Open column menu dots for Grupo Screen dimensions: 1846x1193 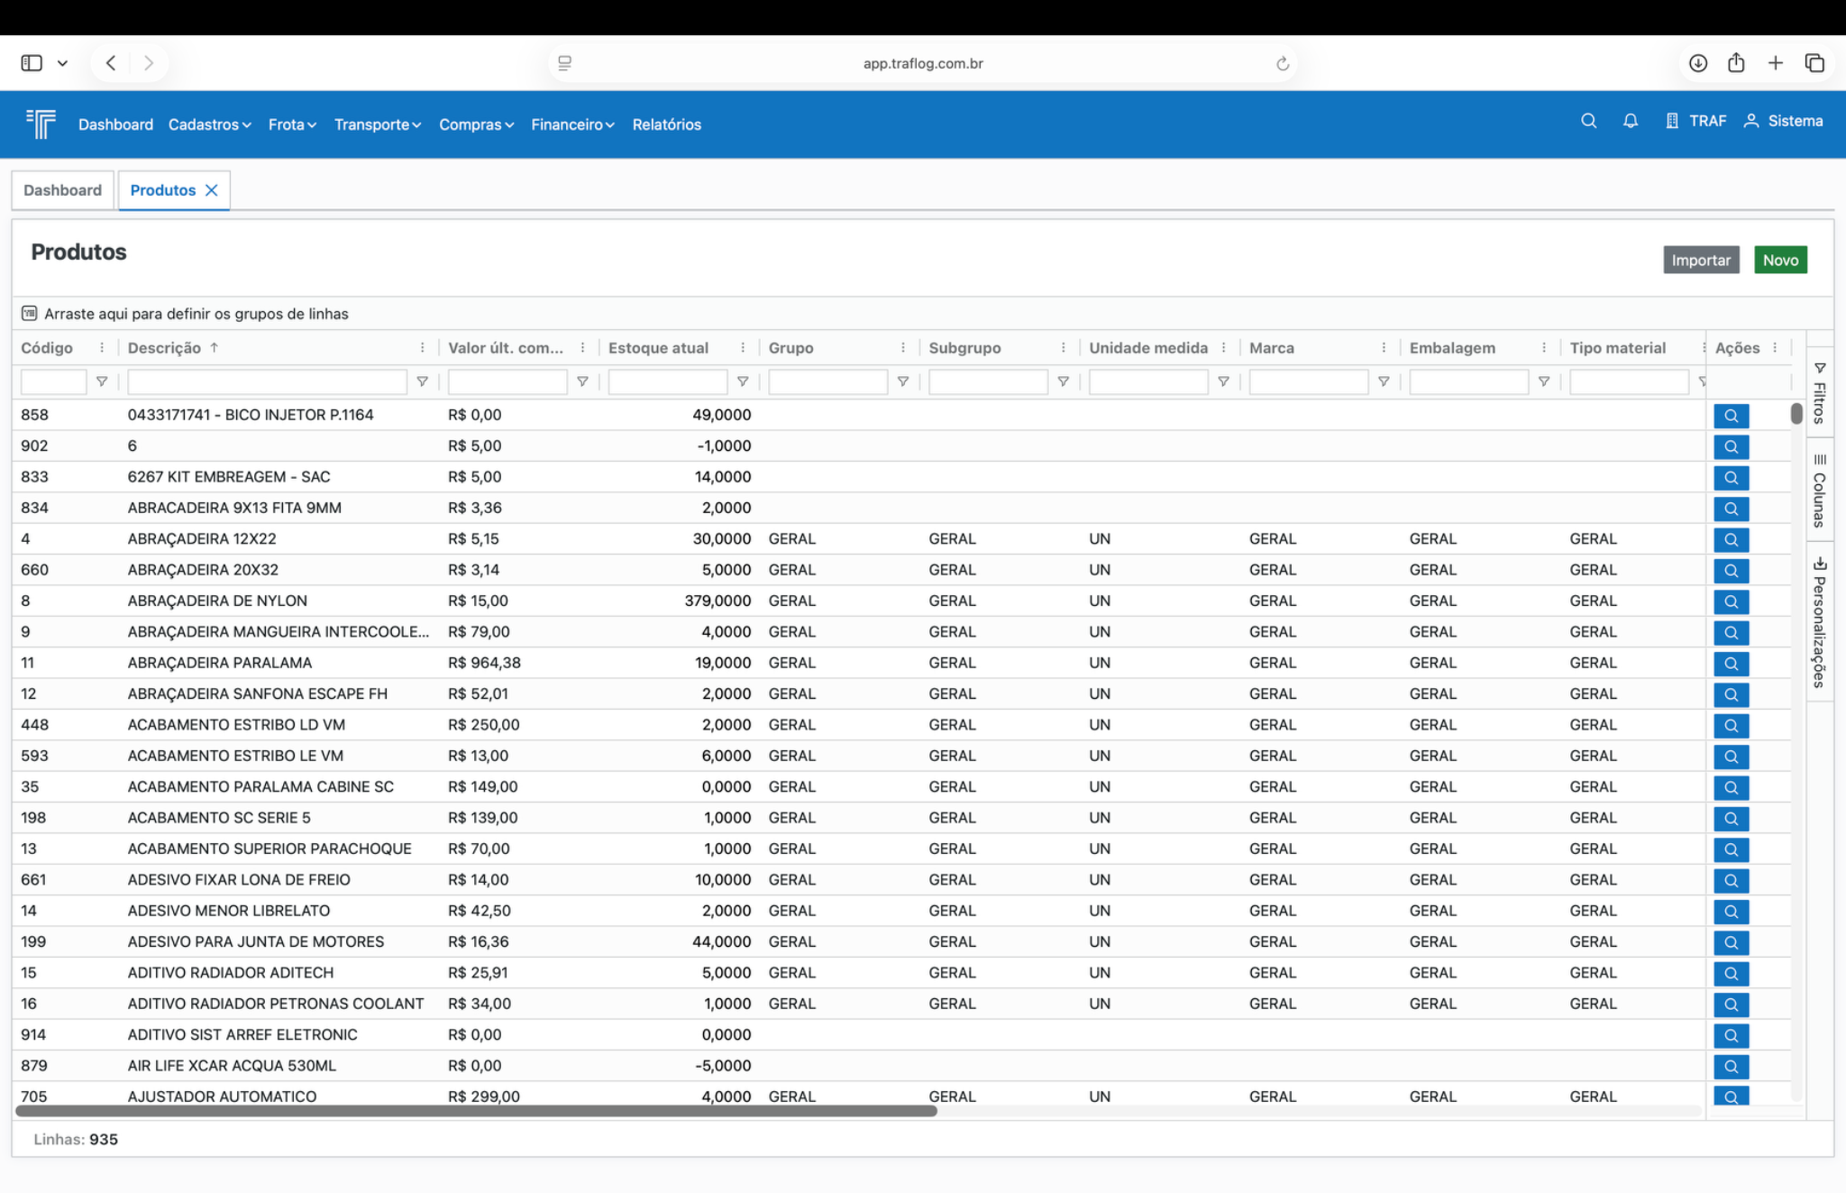pyautogui.click(x=902, y=348)
